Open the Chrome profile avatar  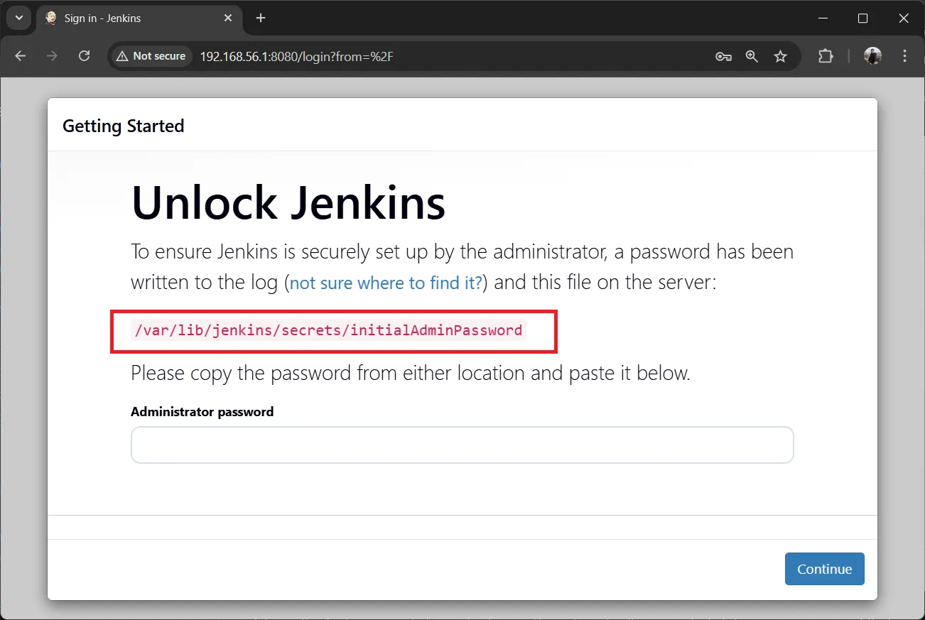(872, 56)
